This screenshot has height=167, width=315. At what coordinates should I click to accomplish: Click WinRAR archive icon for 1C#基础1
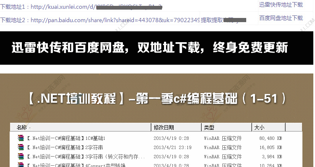(21, 138)
